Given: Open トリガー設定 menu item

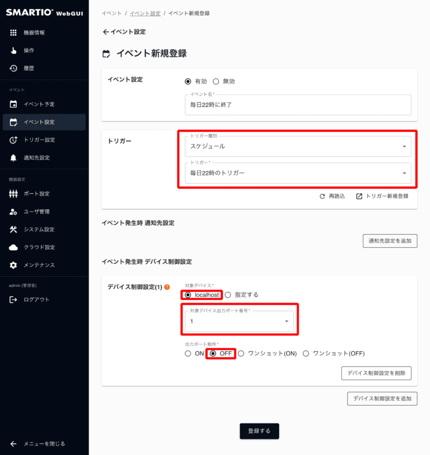Looking at the screenshot, I should point(44,140).
